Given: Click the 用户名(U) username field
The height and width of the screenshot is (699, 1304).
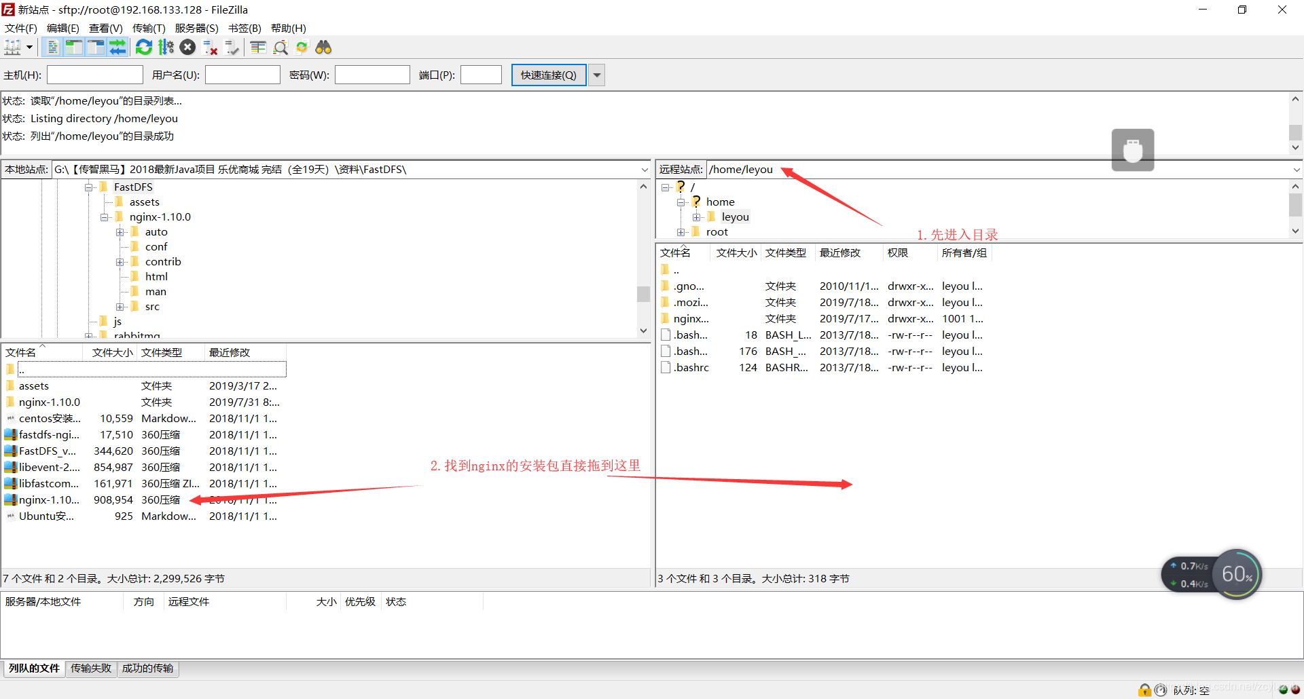Looking at the screenshot, I should point(242,75).
